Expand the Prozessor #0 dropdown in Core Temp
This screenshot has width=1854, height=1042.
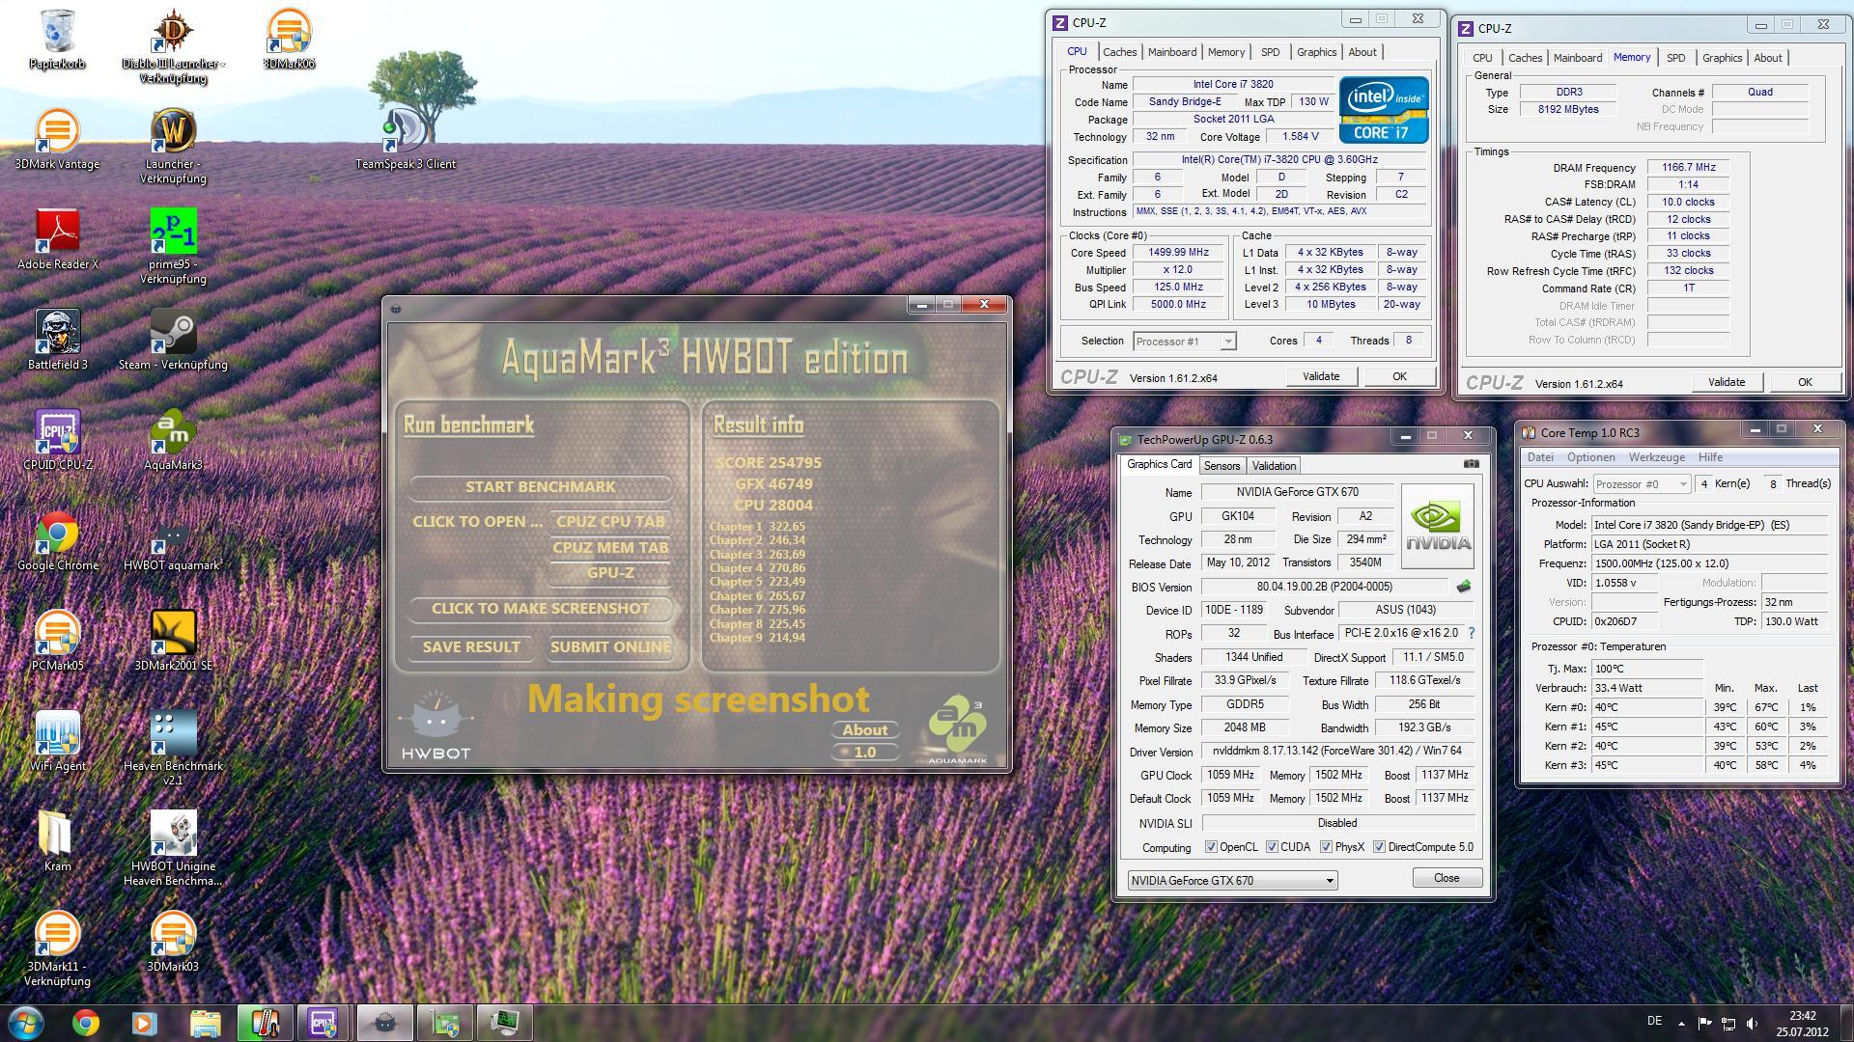(1683, 484)
